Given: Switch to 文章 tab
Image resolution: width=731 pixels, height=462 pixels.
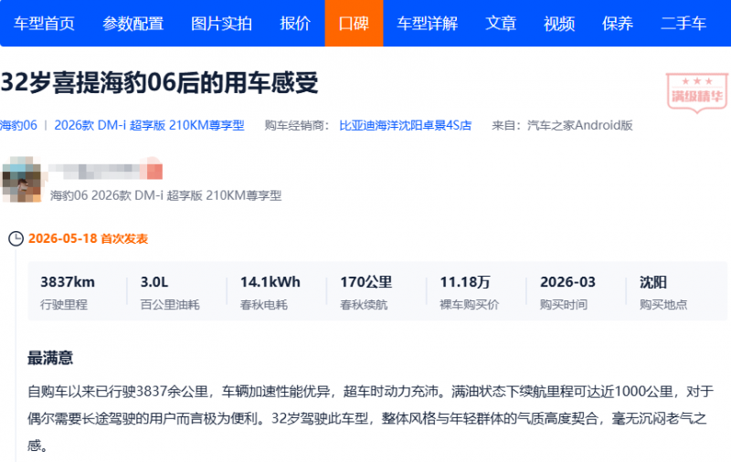Looking at the screenshot, I should coord(501,24).
